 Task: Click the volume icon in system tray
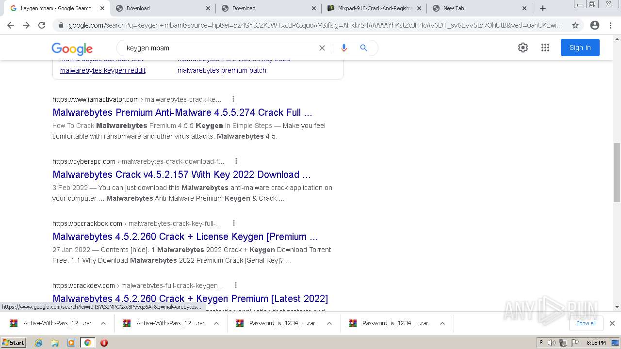[552, 343]
